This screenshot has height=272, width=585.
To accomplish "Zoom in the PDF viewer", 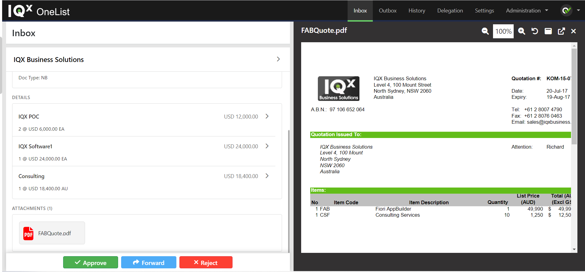I will (522, 31).
